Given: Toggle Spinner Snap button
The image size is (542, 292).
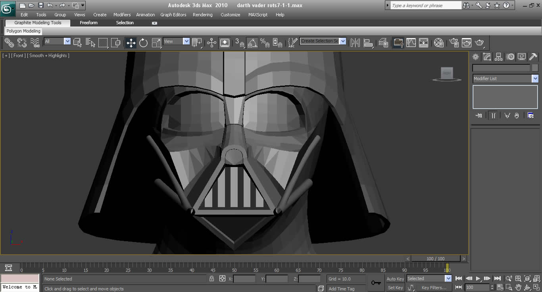Looking at the screenshot, I should click(x=278, y=42).
